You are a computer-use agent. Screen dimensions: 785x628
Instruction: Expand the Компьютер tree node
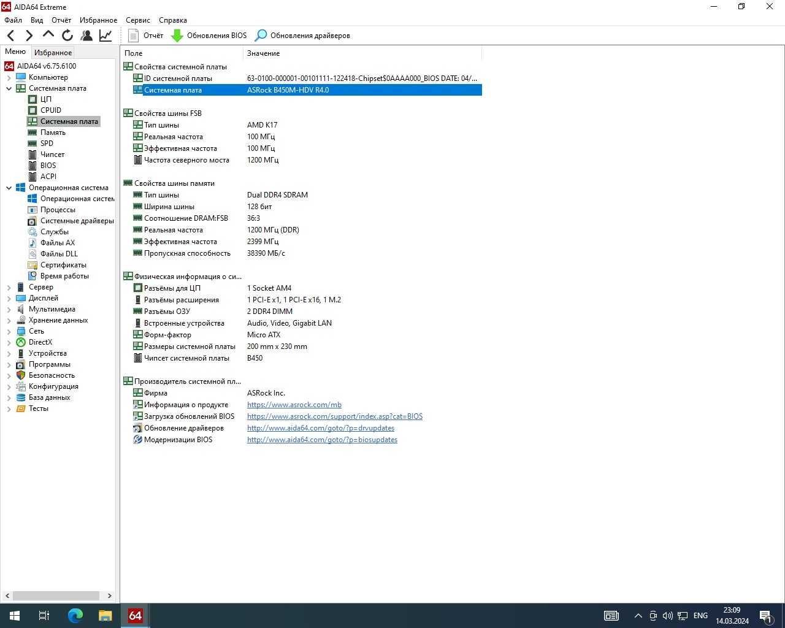tap(9, 77)
